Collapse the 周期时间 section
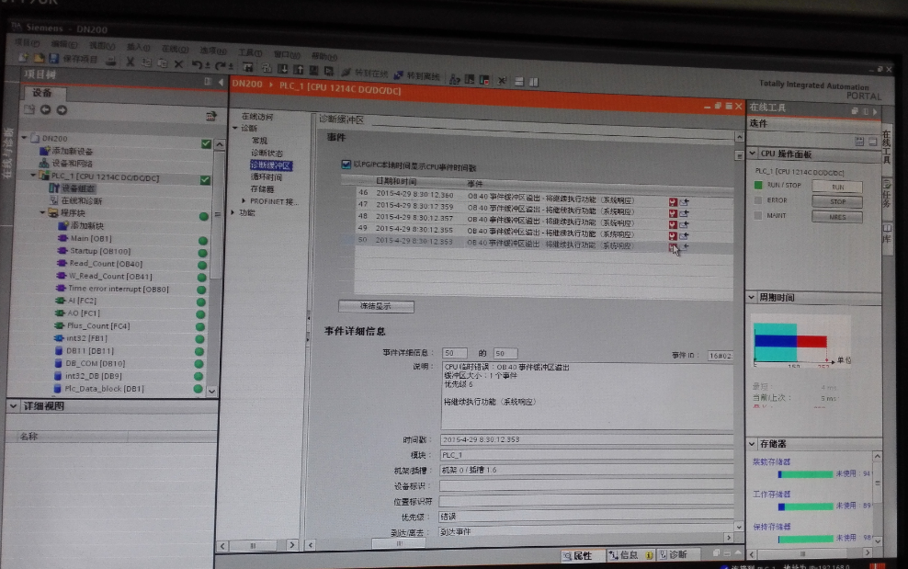The height and width of the screenshot is (569, 908). [752, 297]
